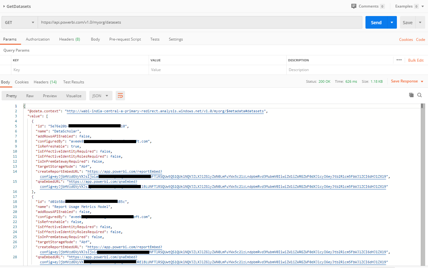Select the Raw view mode
The width and height of the screenshot is (428, 268).
click(x=30, y=96)
